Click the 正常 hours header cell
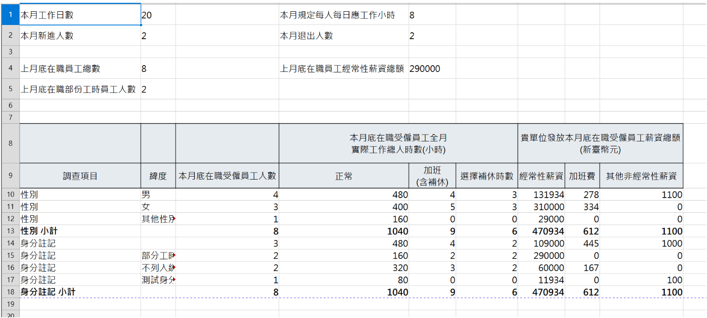Viewport: 707px width, 318px height. pos(343,176)
